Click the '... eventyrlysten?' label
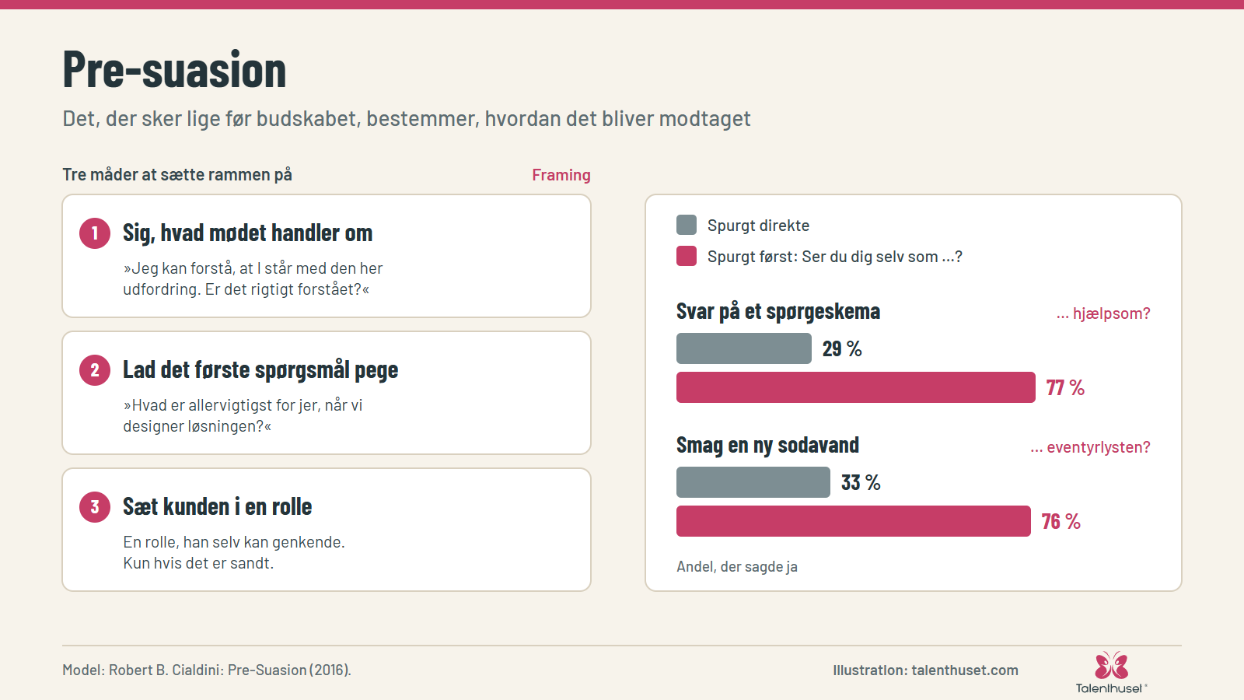This screenshot has width=1244, height=700. (1090, 447)
